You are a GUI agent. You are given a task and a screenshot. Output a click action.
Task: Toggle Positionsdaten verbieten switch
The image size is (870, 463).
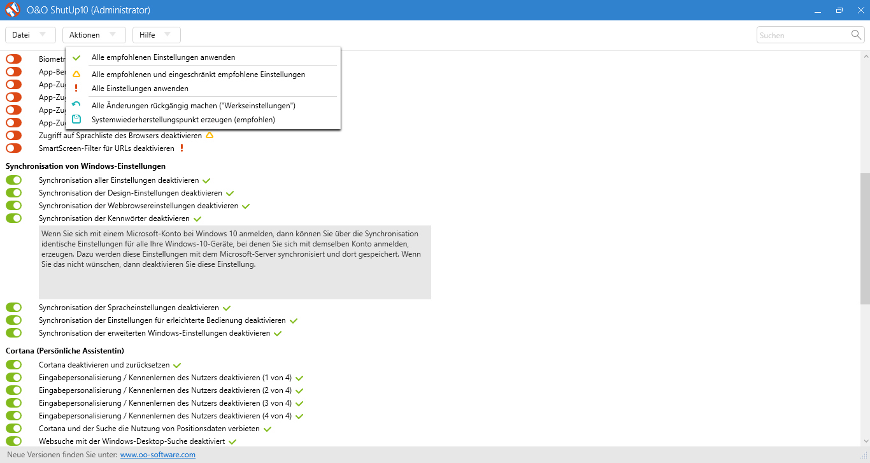(x=13, y=428)
